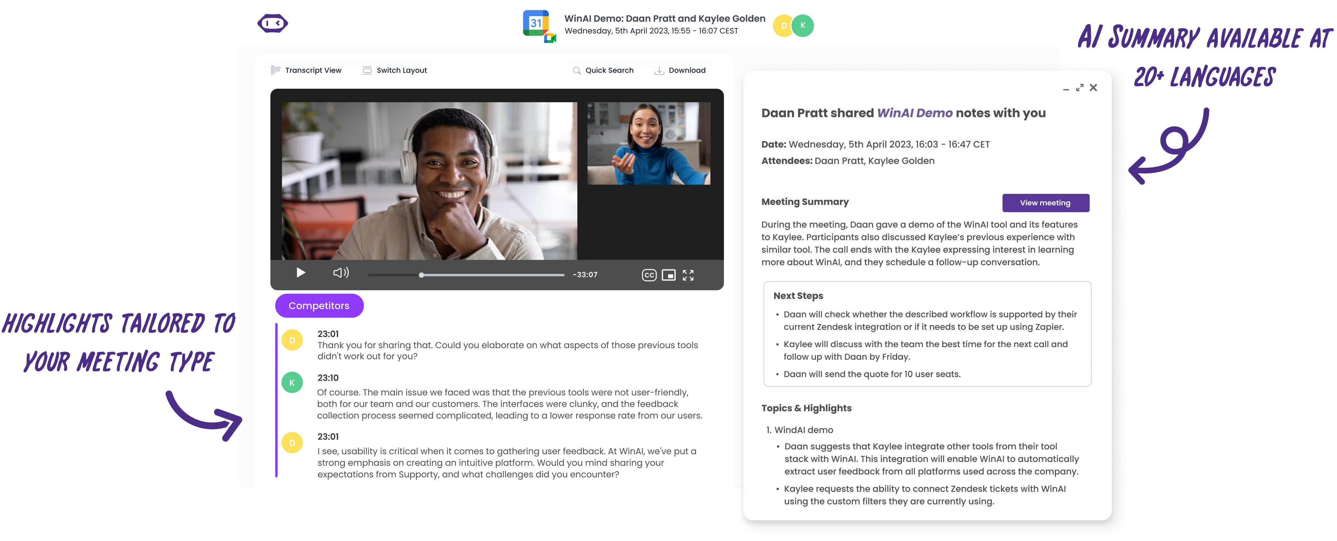Click 'Kaylee requests the ability' highlight
The width and height of the screenshot is (1337, 541).
[925, 495]
